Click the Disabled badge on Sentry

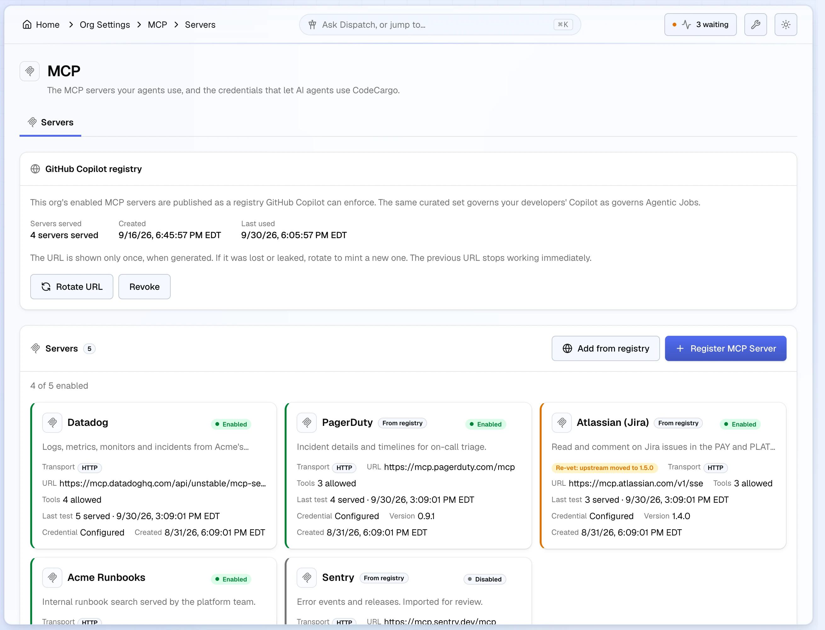[x=485, y=579]
